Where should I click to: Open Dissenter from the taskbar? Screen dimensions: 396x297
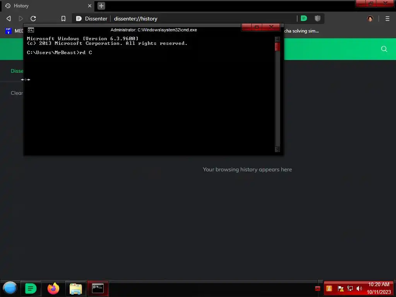31,288
